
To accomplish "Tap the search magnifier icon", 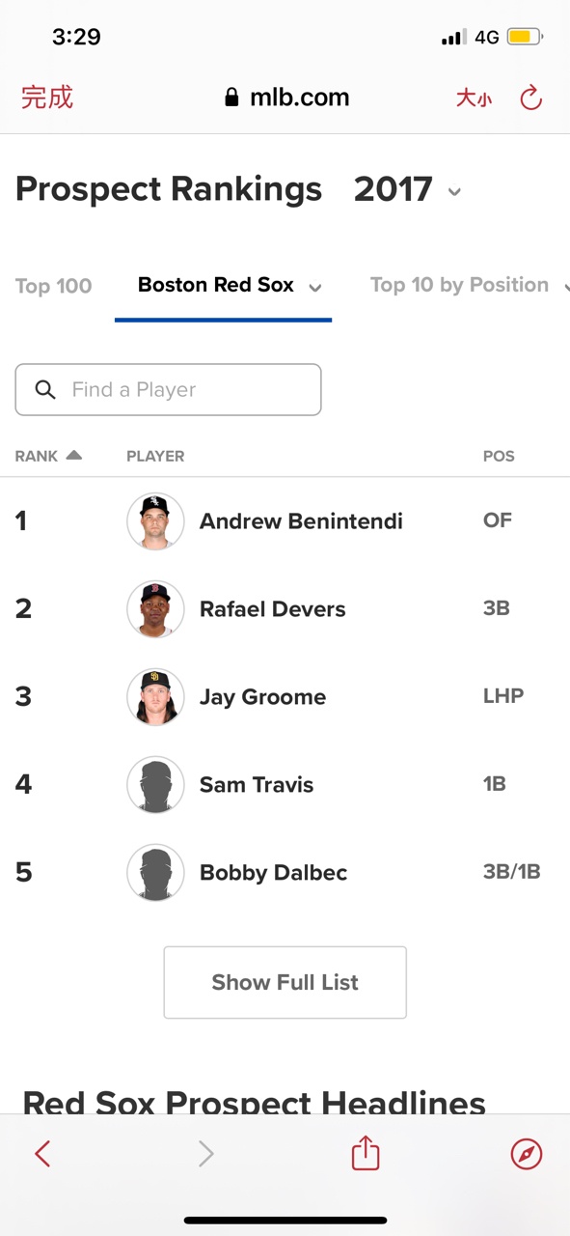I will click(x=45, y=389).
